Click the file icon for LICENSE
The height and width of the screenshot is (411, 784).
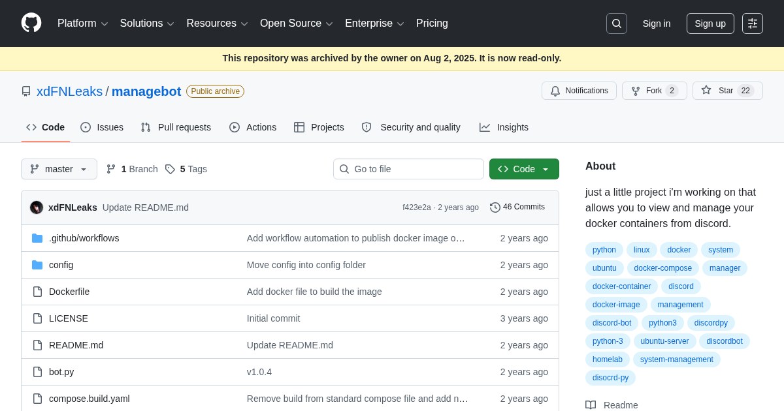pyautogui.click(x=37, y=318)
